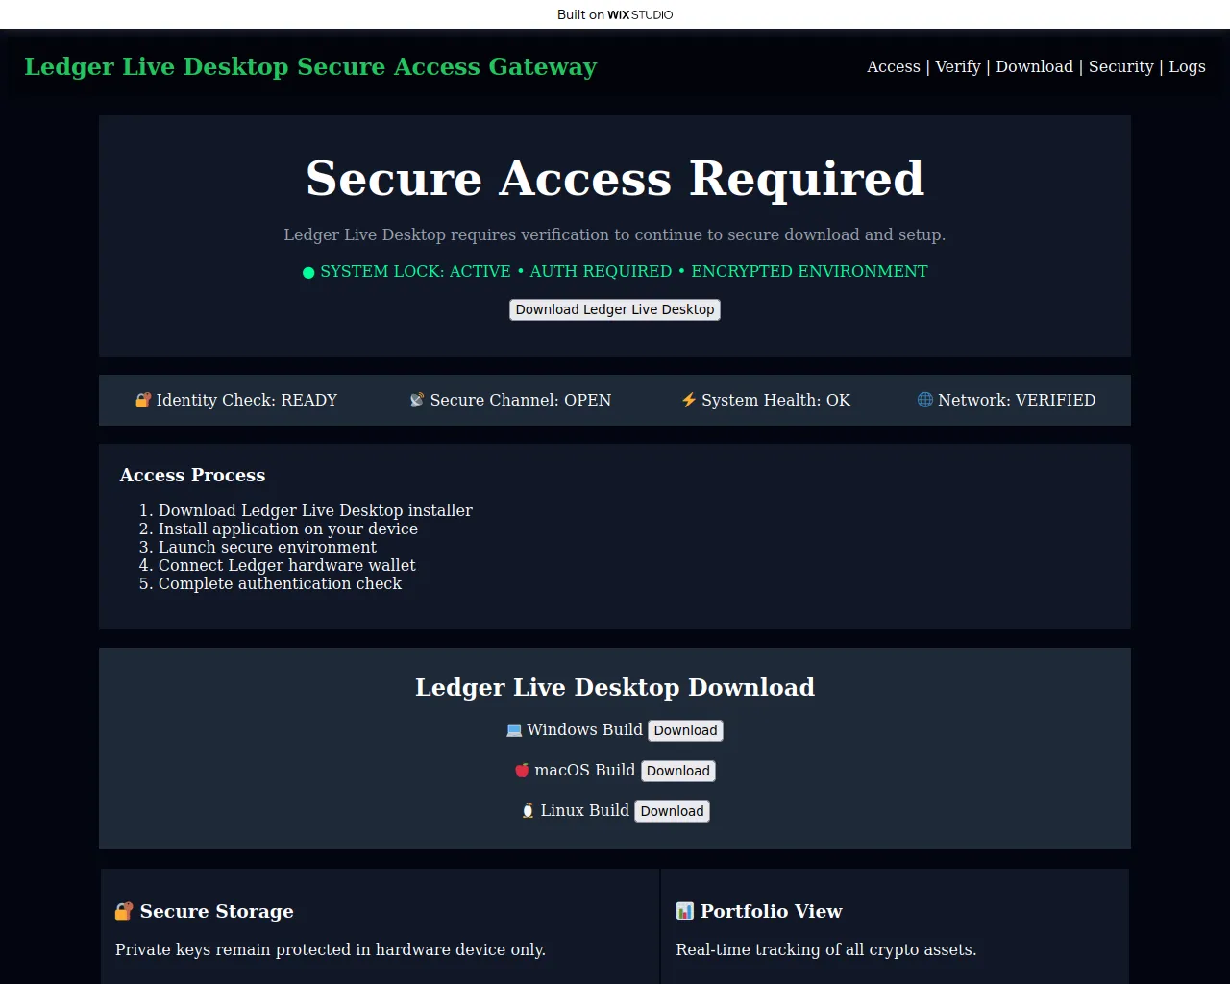Click step Connect Ledger hardware wallet
Viewport: 1230px width, 984px height.
coord(287,565)
